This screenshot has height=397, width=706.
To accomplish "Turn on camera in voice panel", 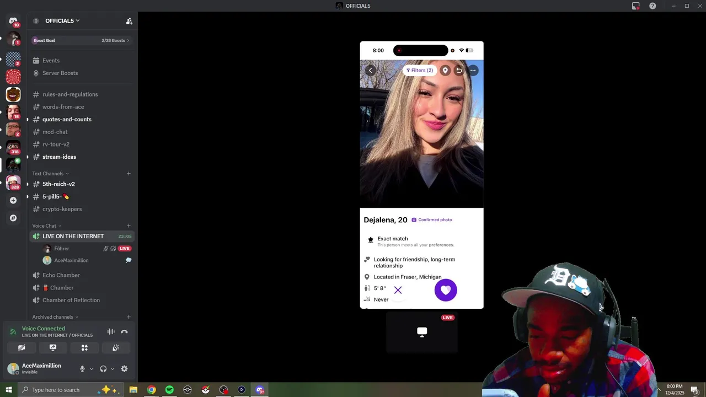I will click(x=22, y=348).
